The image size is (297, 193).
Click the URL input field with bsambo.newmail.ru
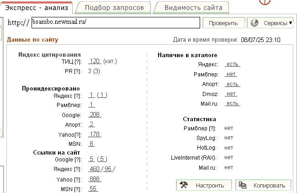coord(116,22)
